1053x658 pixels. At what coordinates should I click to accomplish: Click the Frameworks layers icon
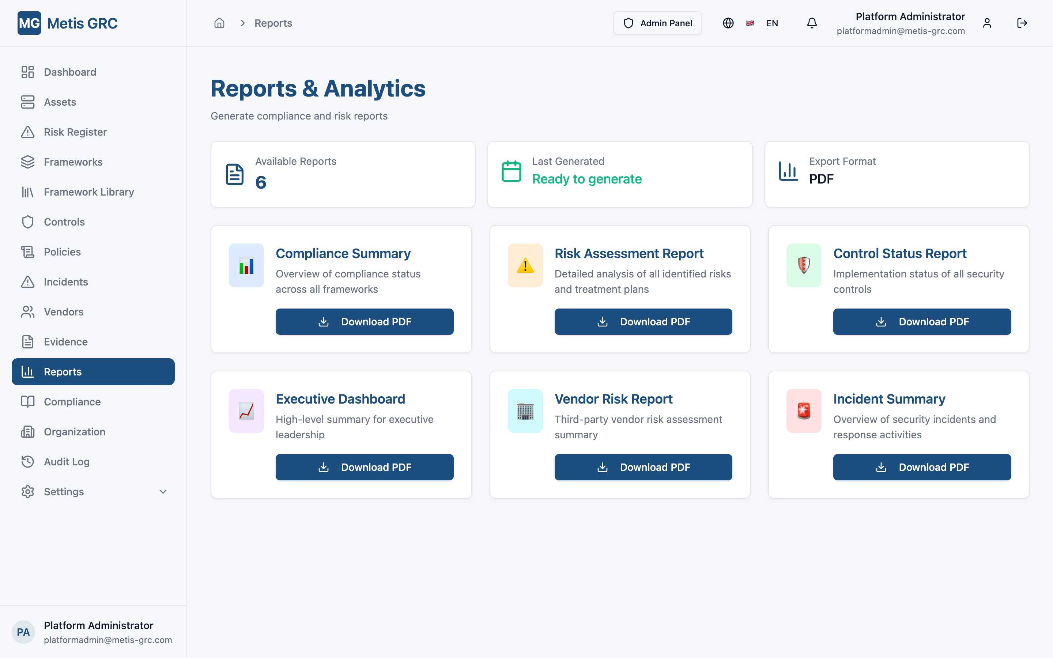pos(28,162)
